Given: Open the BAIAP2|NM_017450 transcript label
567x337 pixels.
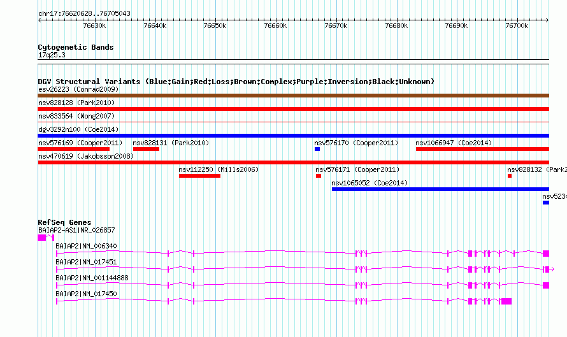Looking at the screenshot, I should tap(86, 294).
